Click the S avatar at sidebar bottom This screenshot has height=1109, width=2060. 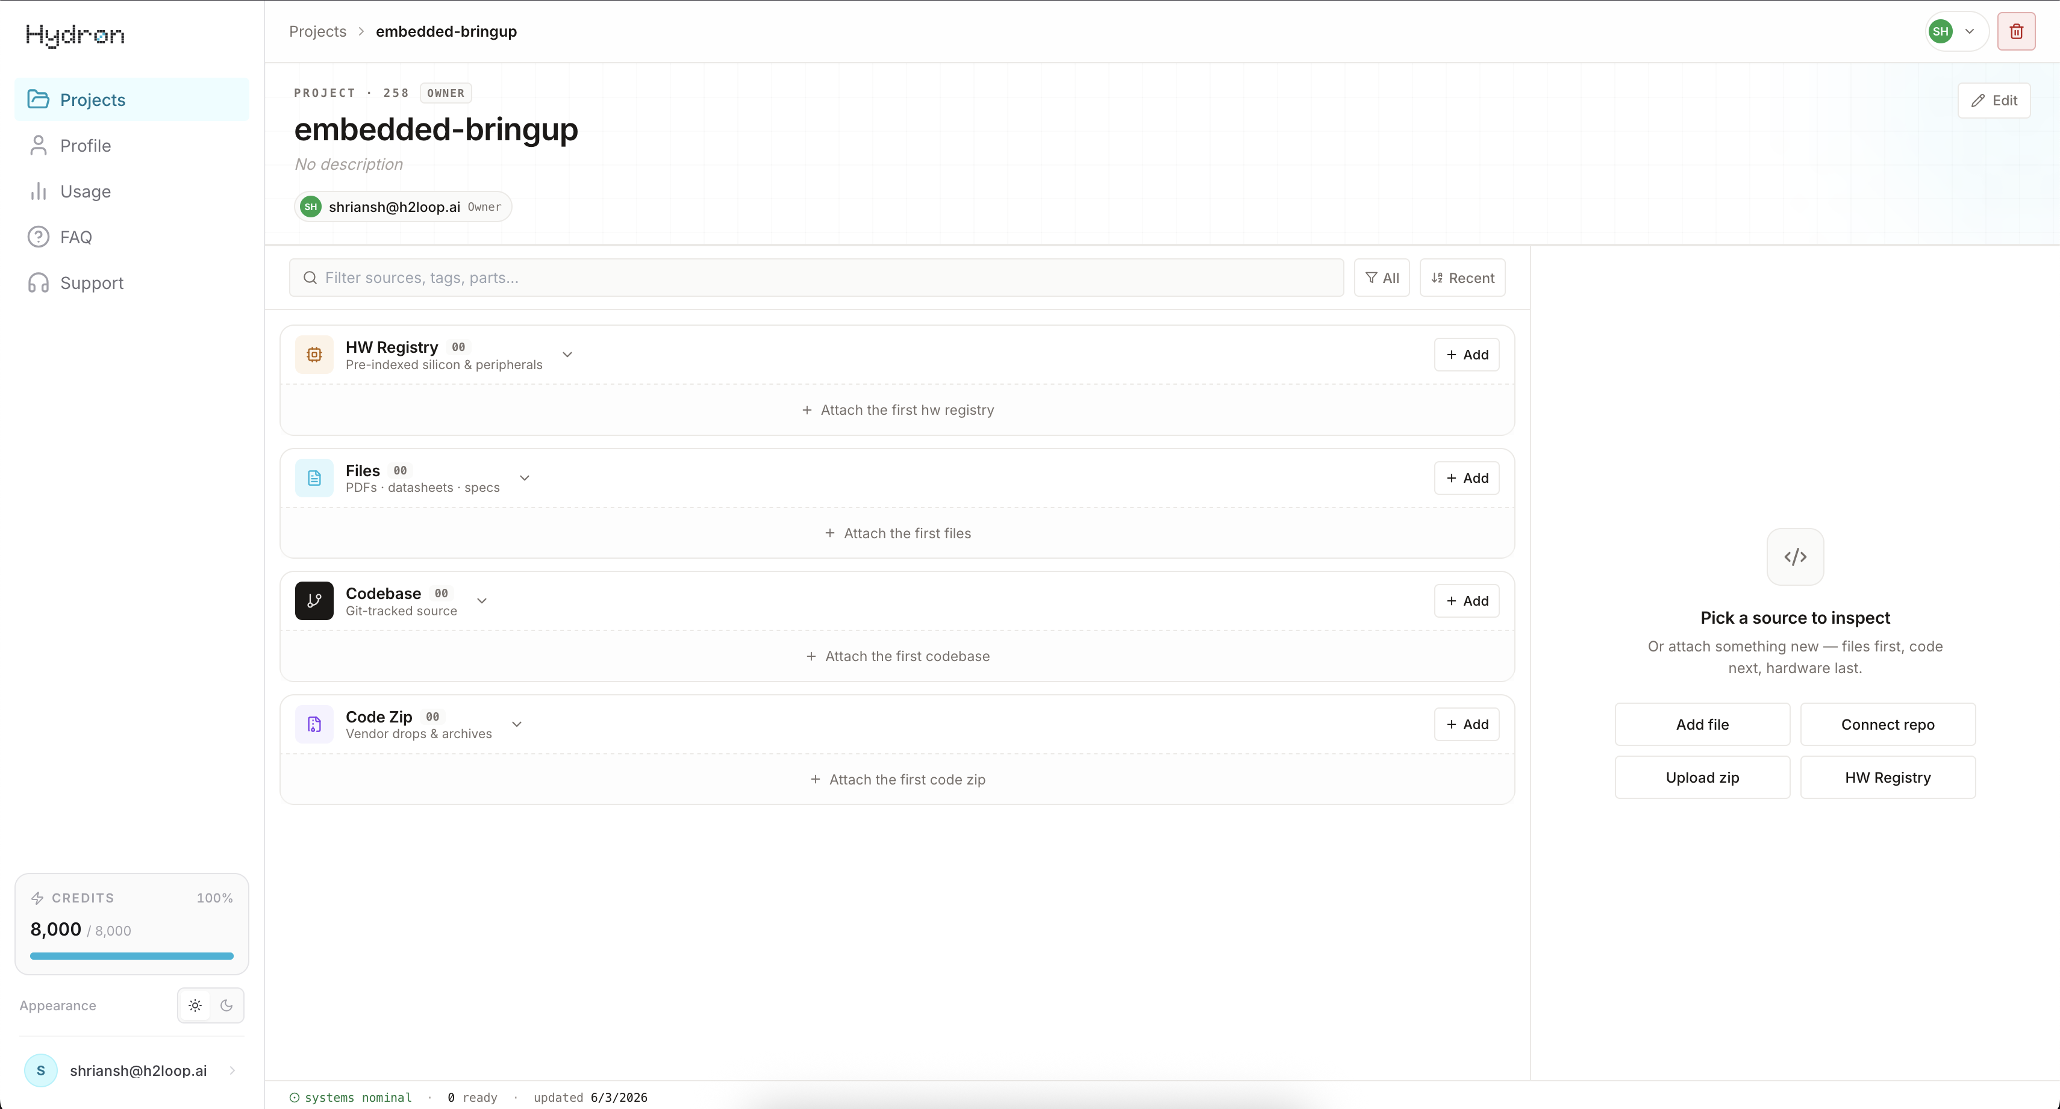[41, 1070]
